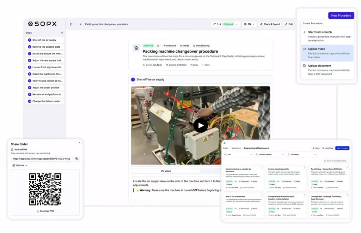Open the Packaging folder
The width and height of the screenshot is (361, 233).
(x=302, y=154)
